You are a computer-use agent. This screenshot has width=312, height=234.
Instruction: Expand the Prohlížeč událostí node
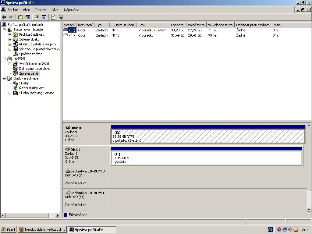coord(10,34)
